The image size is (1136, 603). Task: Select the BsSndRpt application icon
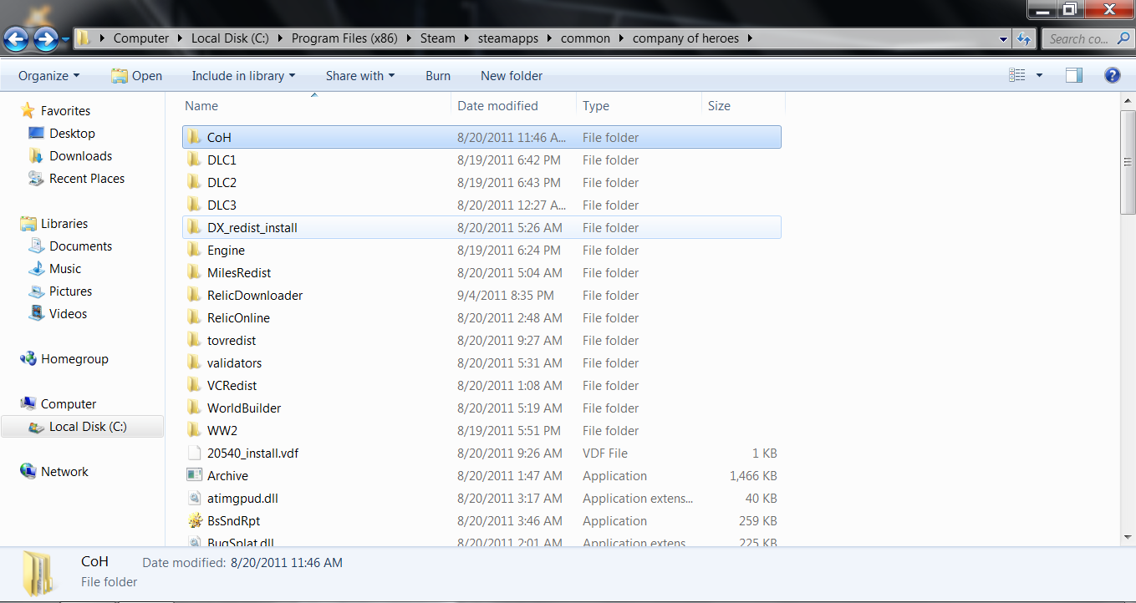pos(194,520)
